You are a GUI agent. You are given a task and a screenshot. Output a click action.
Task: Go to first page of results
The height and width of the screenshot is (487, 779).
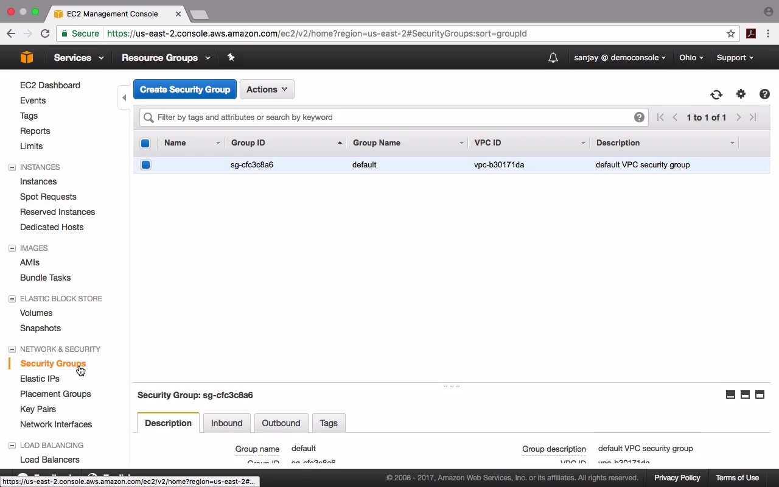pos(660,117)
